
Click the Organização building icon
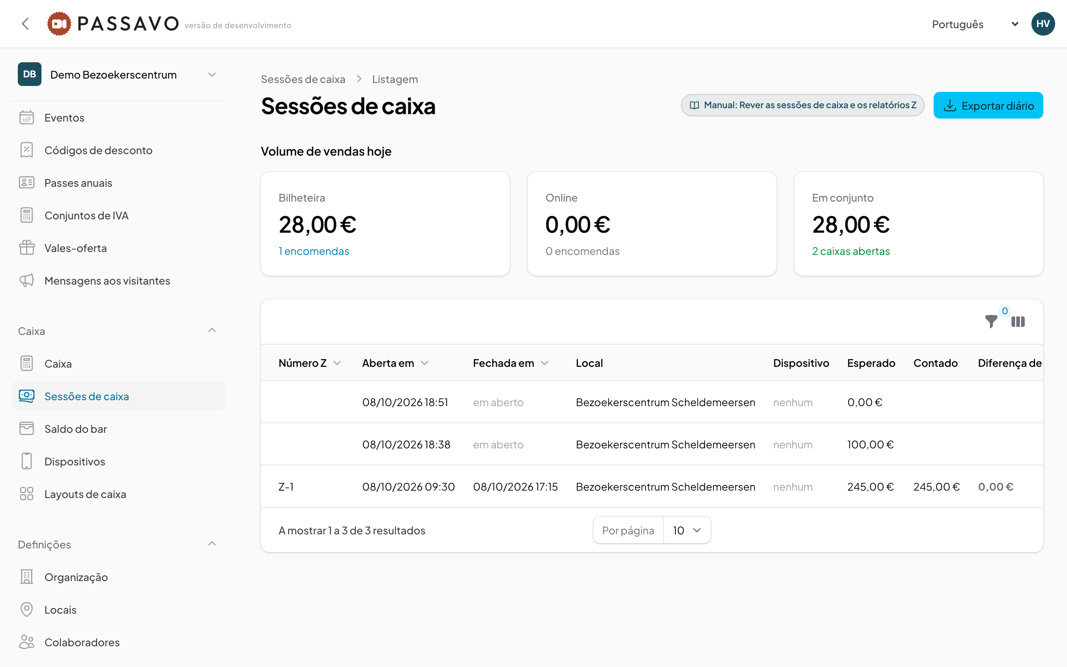(x=26, y=577)
